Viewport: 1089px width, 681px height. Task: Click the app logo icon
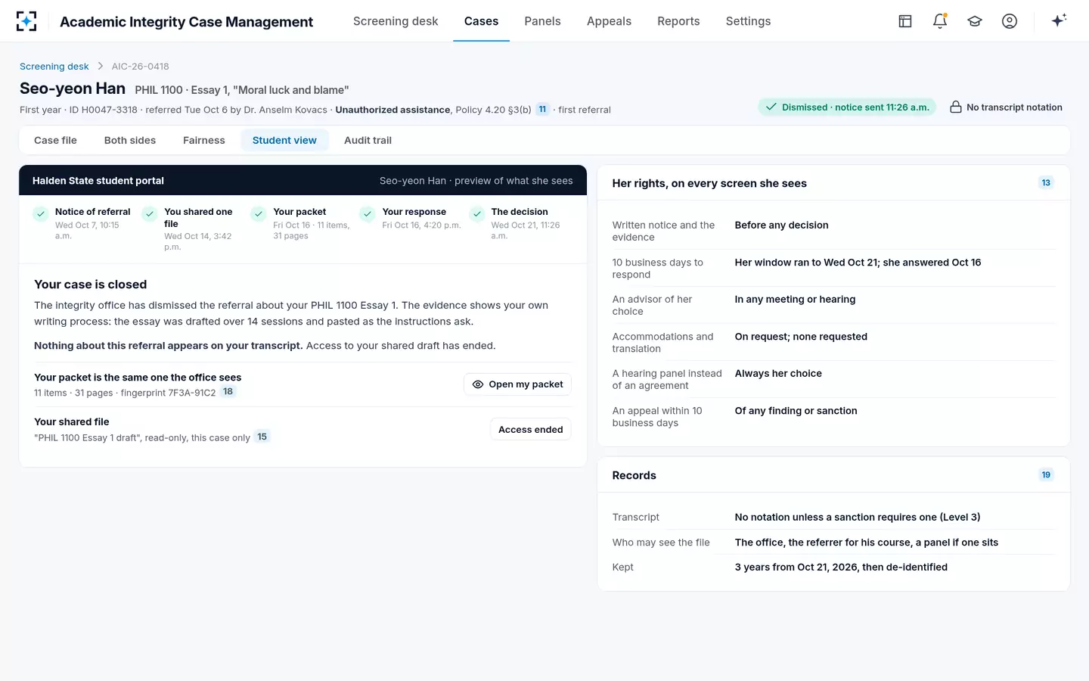tap(26, 21)
